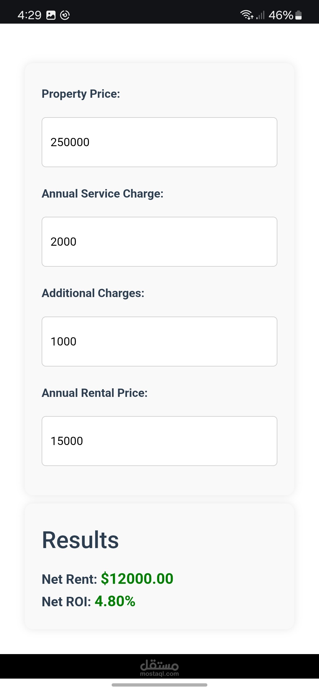Click the Annual Service Charge label
This screenshot has width=319, height=691.
tap(102, 194)
